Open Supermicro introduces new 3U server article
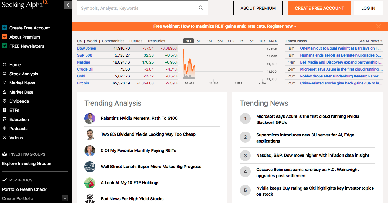388x203 pixels. [305, 138]
